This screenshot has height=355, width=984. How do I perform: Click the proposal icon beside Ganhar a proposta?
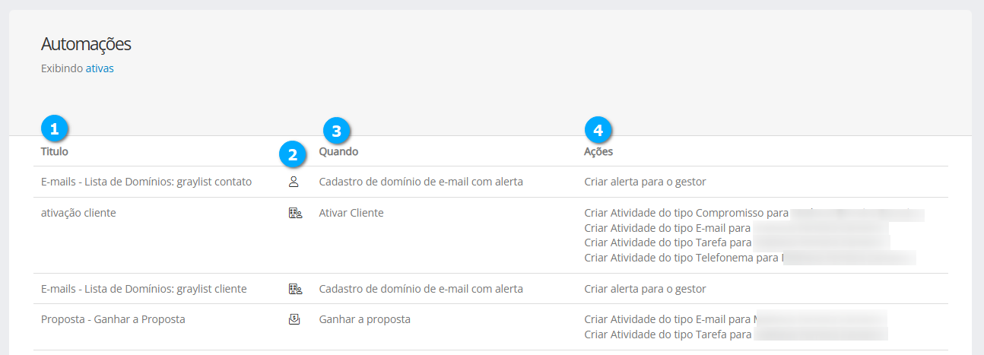(295, 319)
